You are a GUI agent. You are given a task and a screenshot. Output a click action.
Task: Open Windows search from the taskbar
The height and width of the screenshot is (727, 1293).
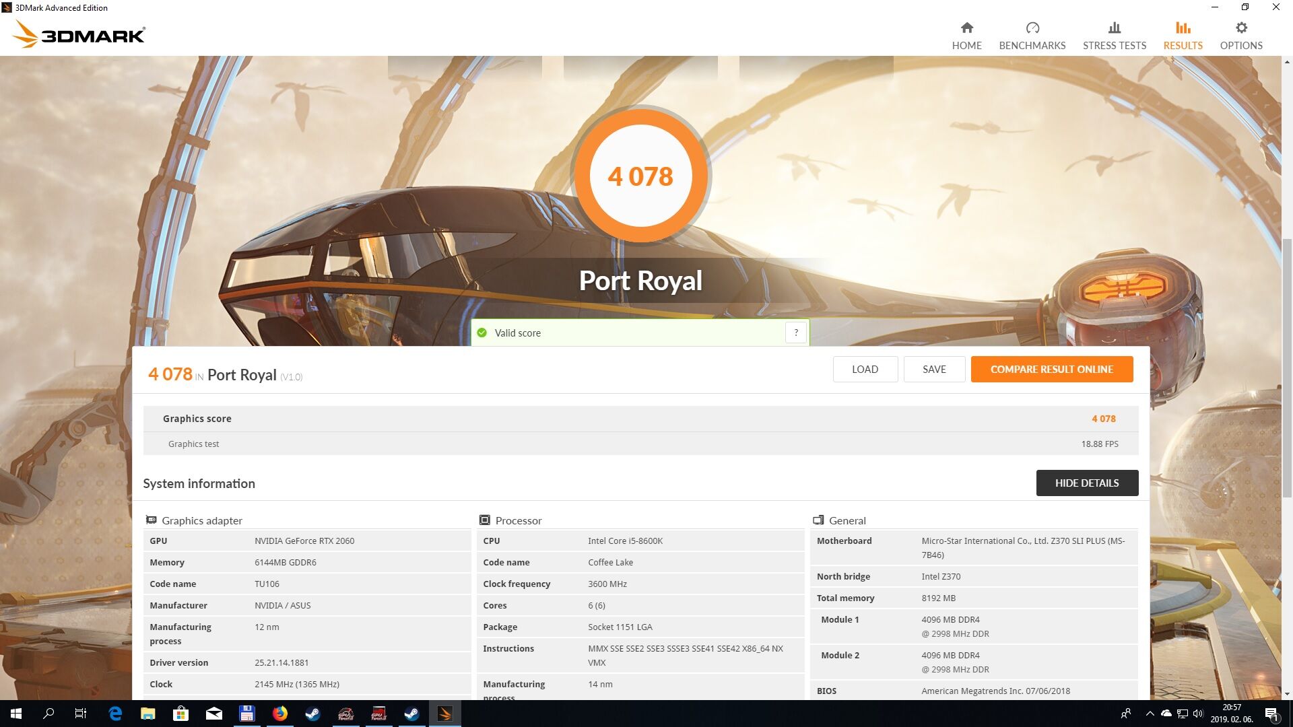pos(48,714)
